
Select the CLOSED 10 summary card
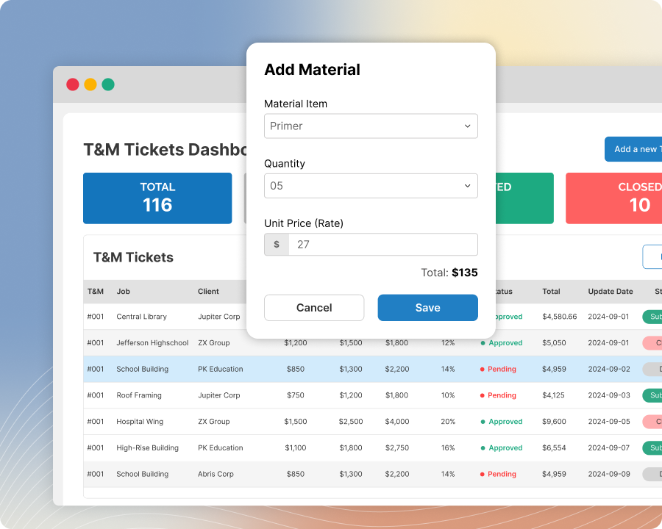pyautogui.click(x=614, y=198)
